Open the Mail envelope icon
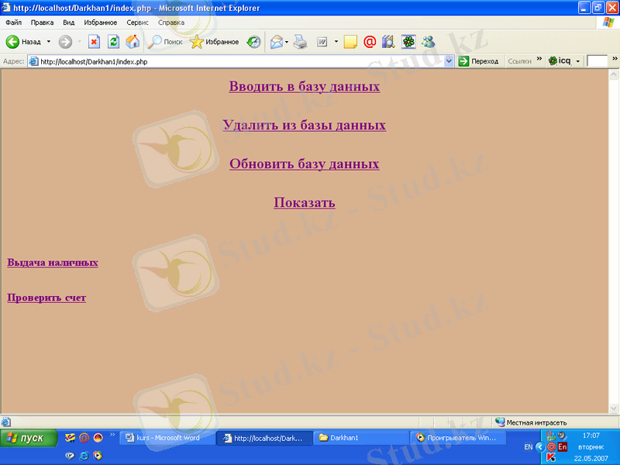620x465 pixels. tap(277, 42)
